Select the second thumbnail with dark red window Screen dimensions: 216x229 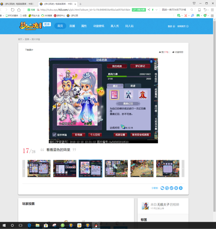(x=65, y=168)
